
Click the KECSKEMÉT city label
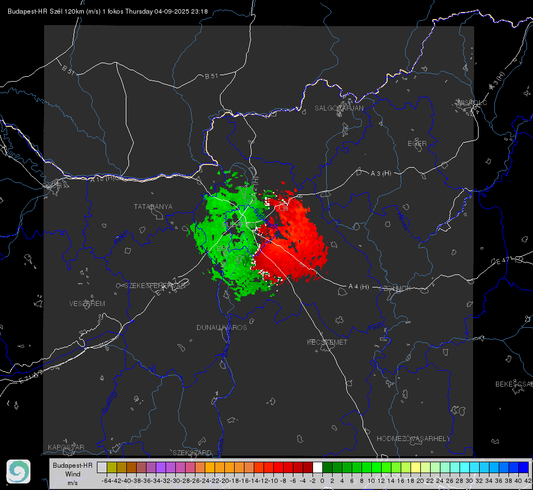[x=327, y=342]
